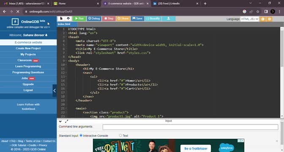Click the Command line arguments input field

click(190, 127)
